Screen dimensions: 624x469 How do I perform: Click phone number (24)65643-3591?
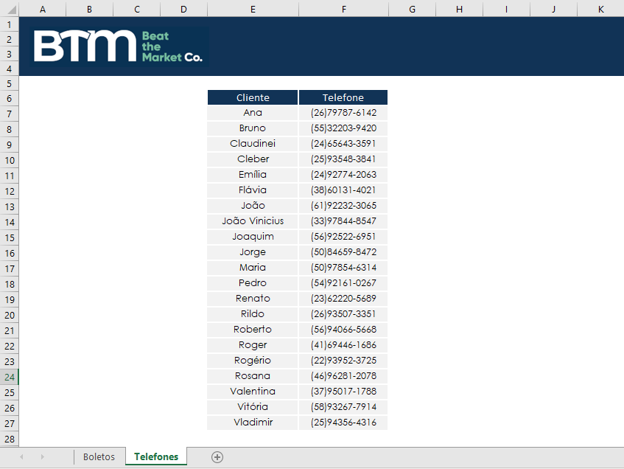click(x=343, y=144)
